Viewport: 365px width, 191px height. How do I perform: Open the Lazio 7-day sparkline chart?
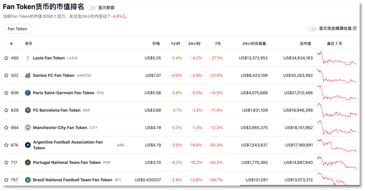pyautogui.click(x=337, y=58)
